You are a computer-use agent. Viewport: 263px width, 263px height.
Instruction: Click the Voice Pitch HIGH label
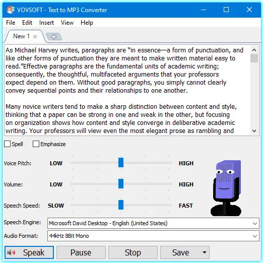coord(186,163)
